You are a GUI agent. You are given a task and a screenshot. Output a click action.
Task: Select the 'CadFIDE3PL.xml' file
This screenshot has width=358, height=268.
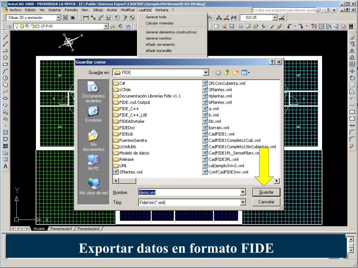(221, 159)
